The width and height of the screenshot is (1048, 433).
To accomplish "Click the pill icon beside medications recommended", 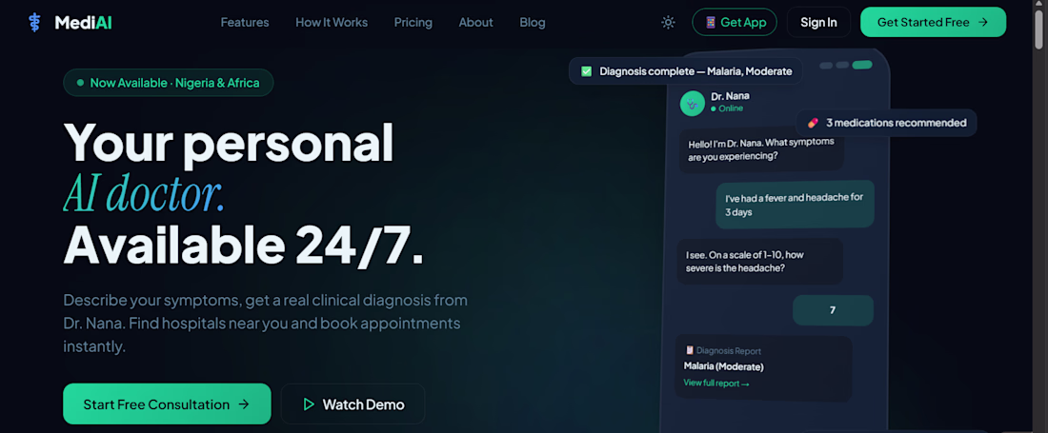I will [813, 123].
